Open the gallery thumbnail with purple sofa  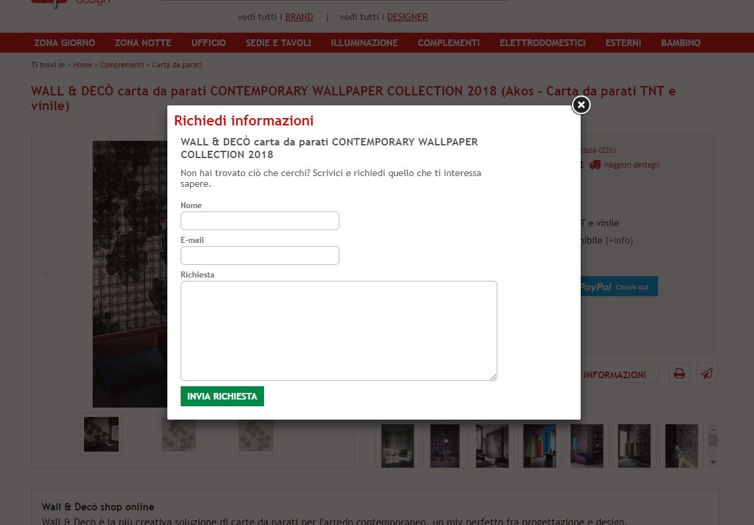(587, 446)
